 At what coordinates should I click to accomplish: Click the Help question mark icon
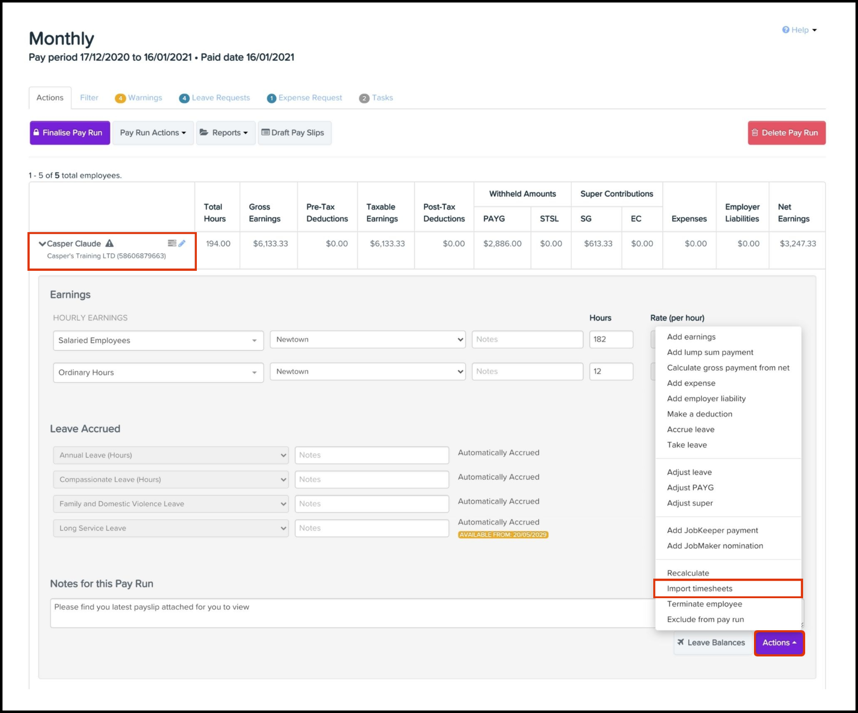[x=786, y=30]
